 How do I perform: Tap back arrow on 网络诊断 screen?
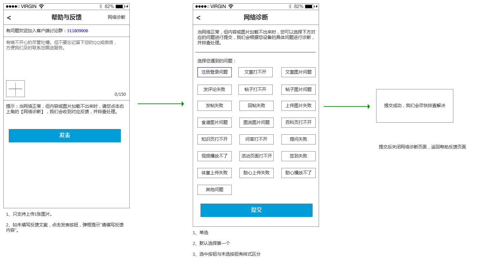[x=198, y=18]
